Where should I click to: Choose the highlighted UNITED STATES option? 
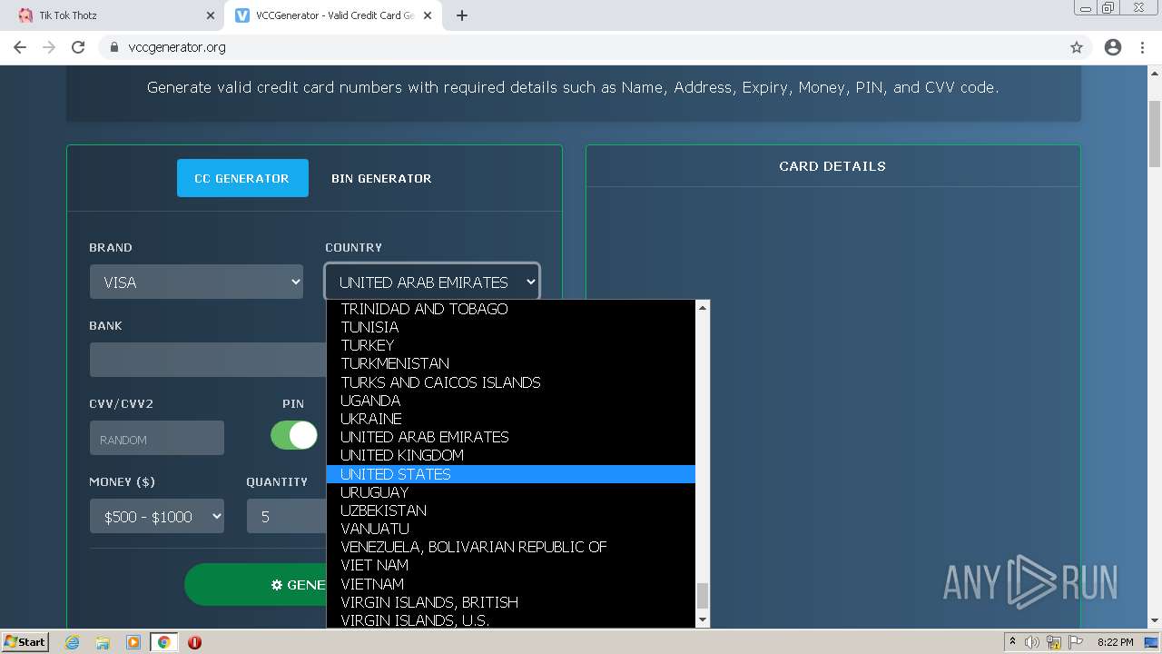tap(511, 474)
